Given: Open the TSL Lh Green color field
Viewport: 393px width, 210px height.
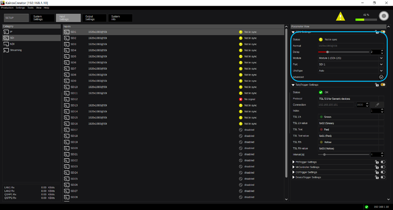Looking at the screenshot, I should [351, 117].
